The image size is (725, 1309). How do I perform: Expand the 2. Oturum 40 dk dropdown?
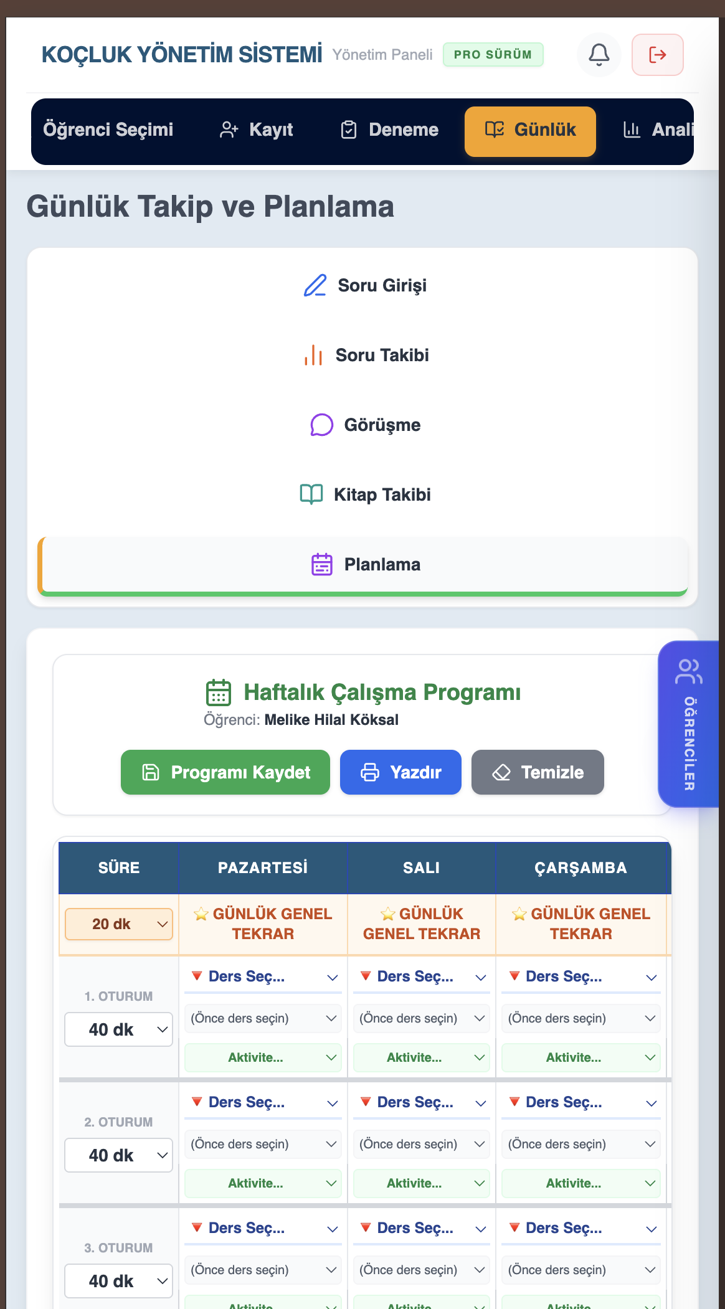[119, 1155]
